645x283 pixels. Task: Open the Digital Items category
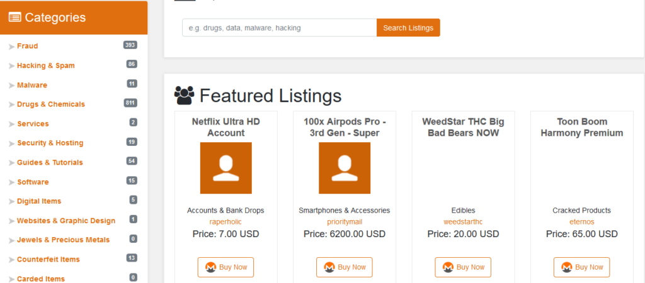[39, 201]
